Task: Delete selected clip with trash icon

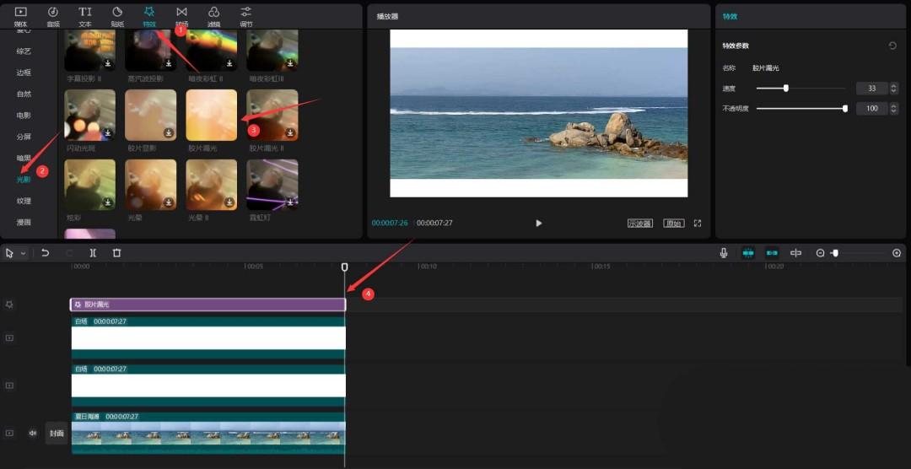Action: pyautogui.click(x=116, y=253)
